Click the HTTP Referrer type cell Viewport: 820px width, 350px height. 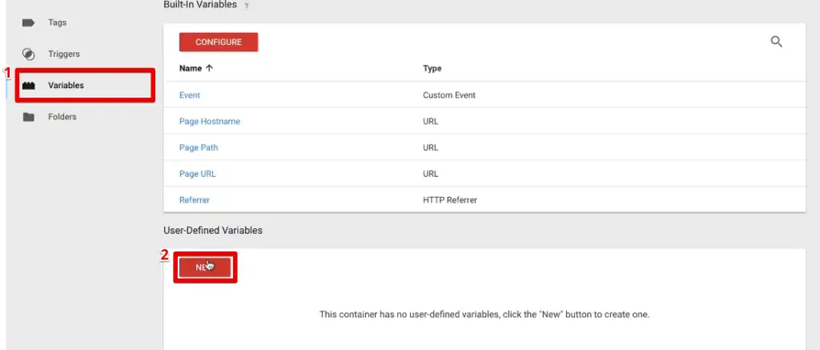(450, 200)
